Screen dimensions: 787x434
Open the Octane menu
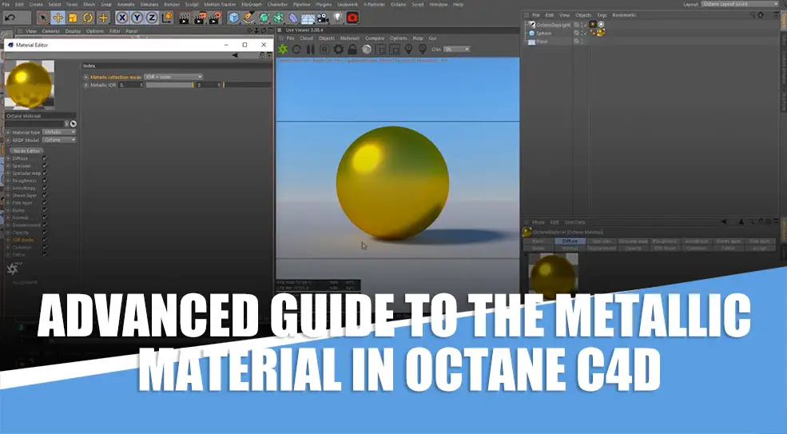pos(398,5)
